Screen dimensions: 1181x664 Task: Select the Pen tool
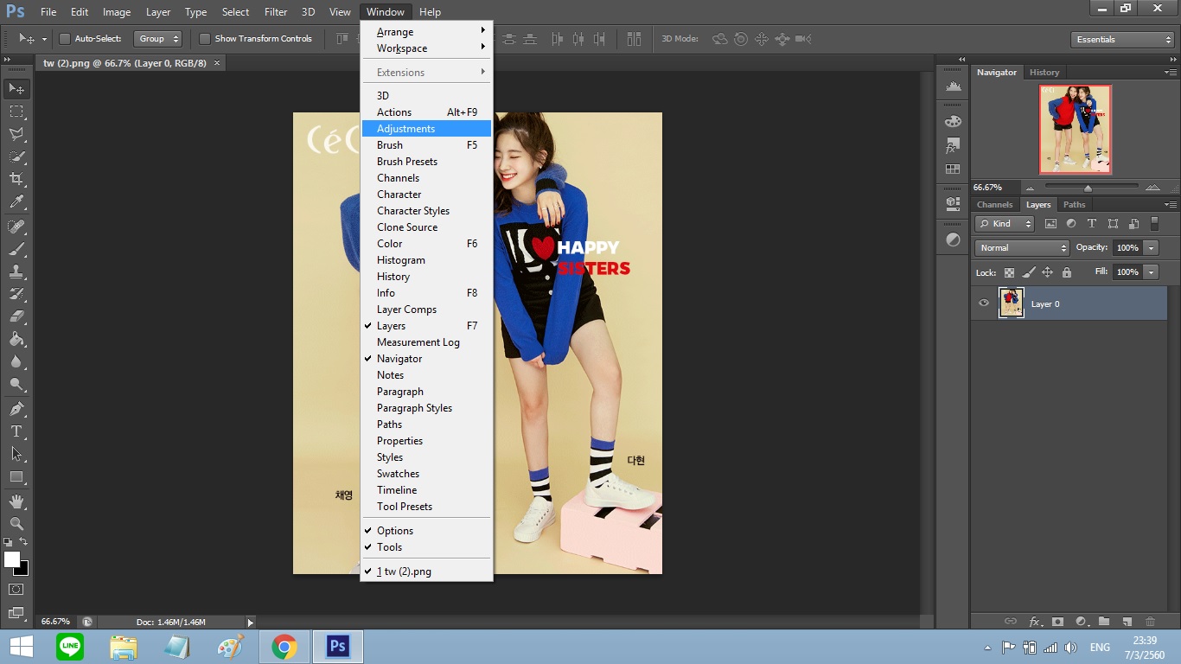pyautogui.click(x=16, y=409)
